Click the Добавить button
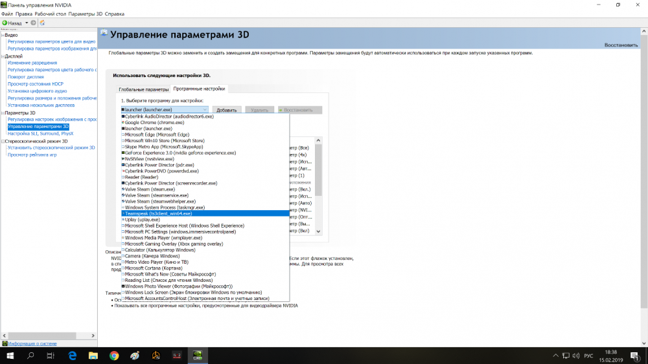This screenshot has height=364, width=648. pyautogui.click(x=226, y=110)
